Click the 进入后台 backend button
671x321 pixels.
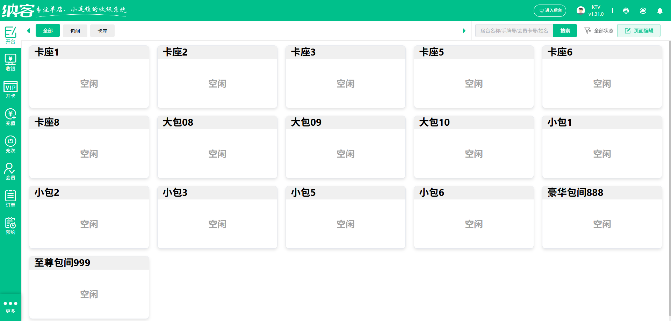coord(550,11)
